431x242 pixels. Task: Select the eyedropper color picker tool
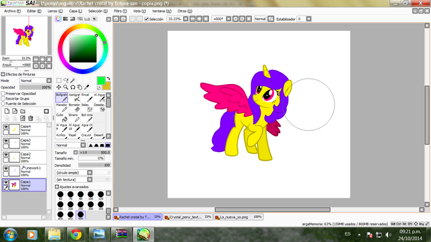click(x=87, y=87)
